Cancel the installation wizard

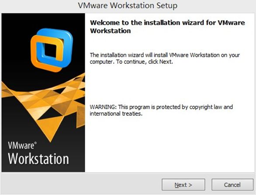[232, 185]
